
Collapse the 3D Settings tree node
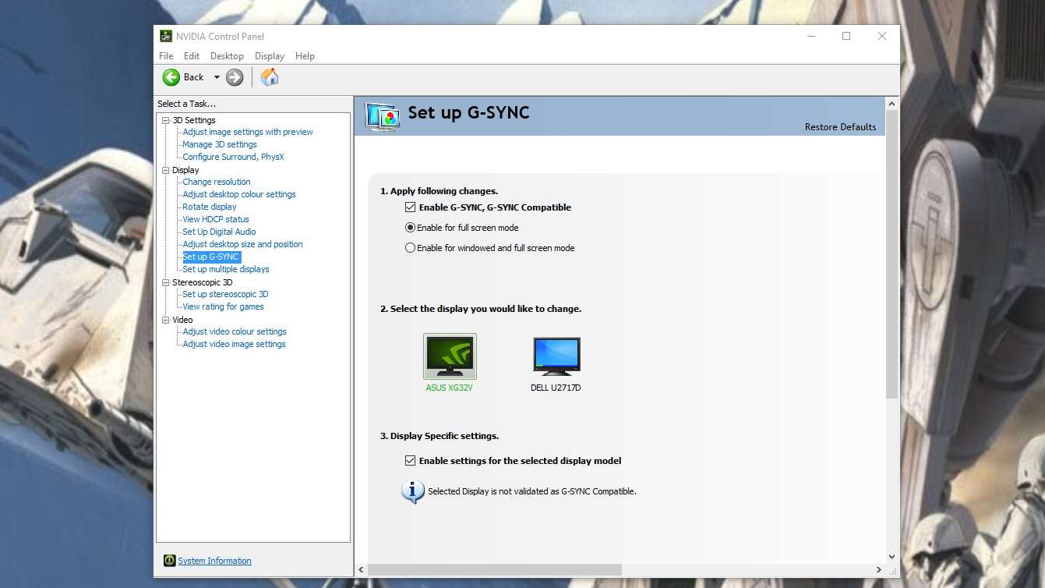[x=166, y=120]
